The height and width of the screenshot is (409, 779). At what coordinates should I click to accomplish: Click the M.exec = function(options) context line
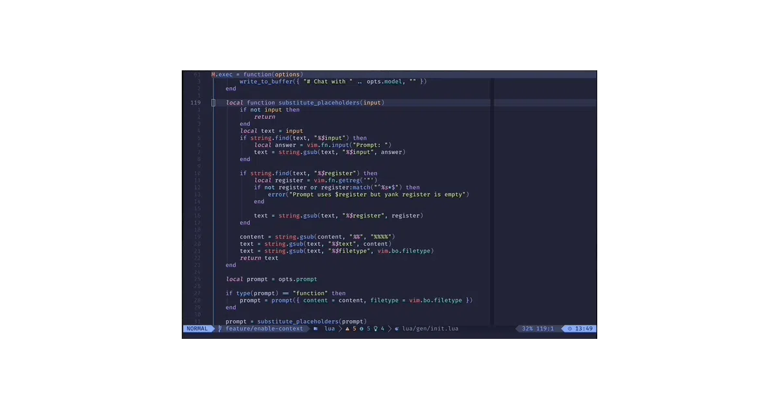(257, 75)
